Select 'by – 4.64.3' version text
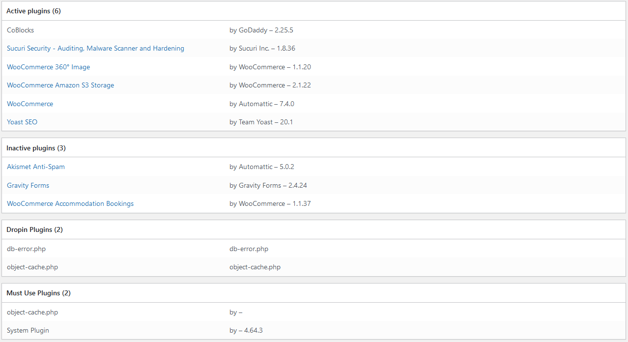 pyautogui.click(x=246, y=330)
